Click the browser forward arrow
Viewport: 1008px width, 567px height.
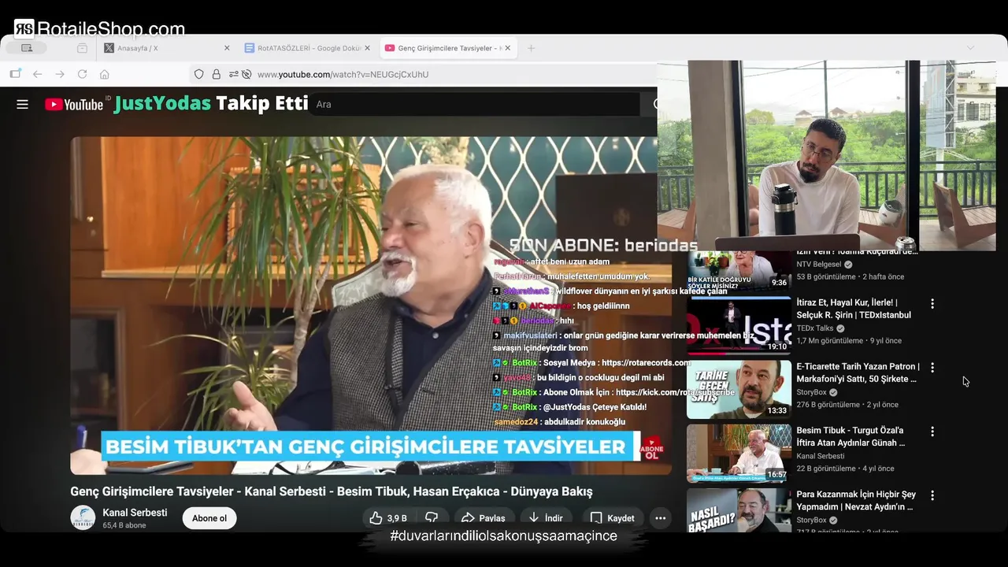(x=60, y=74)
